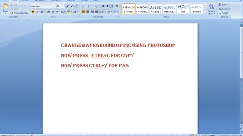This screenshot has width=243, height=136.
Task: Expand the Styles pane launcher
Action: 215,17
